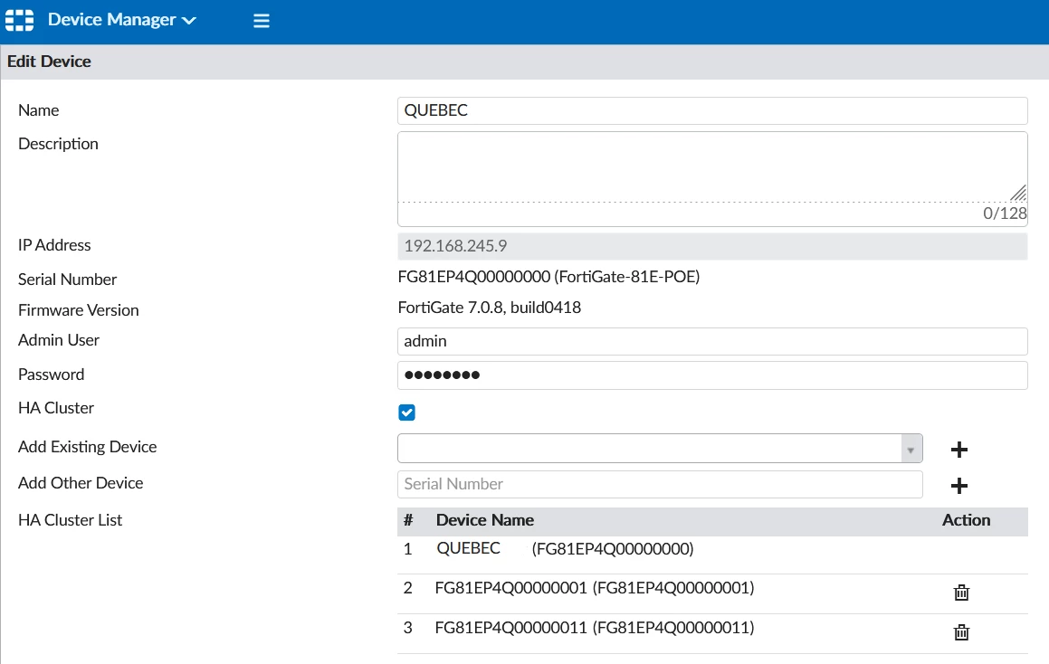Click into the Description text area
The width and height of the screenshot is (1049, 664).
tap(712, 167)
